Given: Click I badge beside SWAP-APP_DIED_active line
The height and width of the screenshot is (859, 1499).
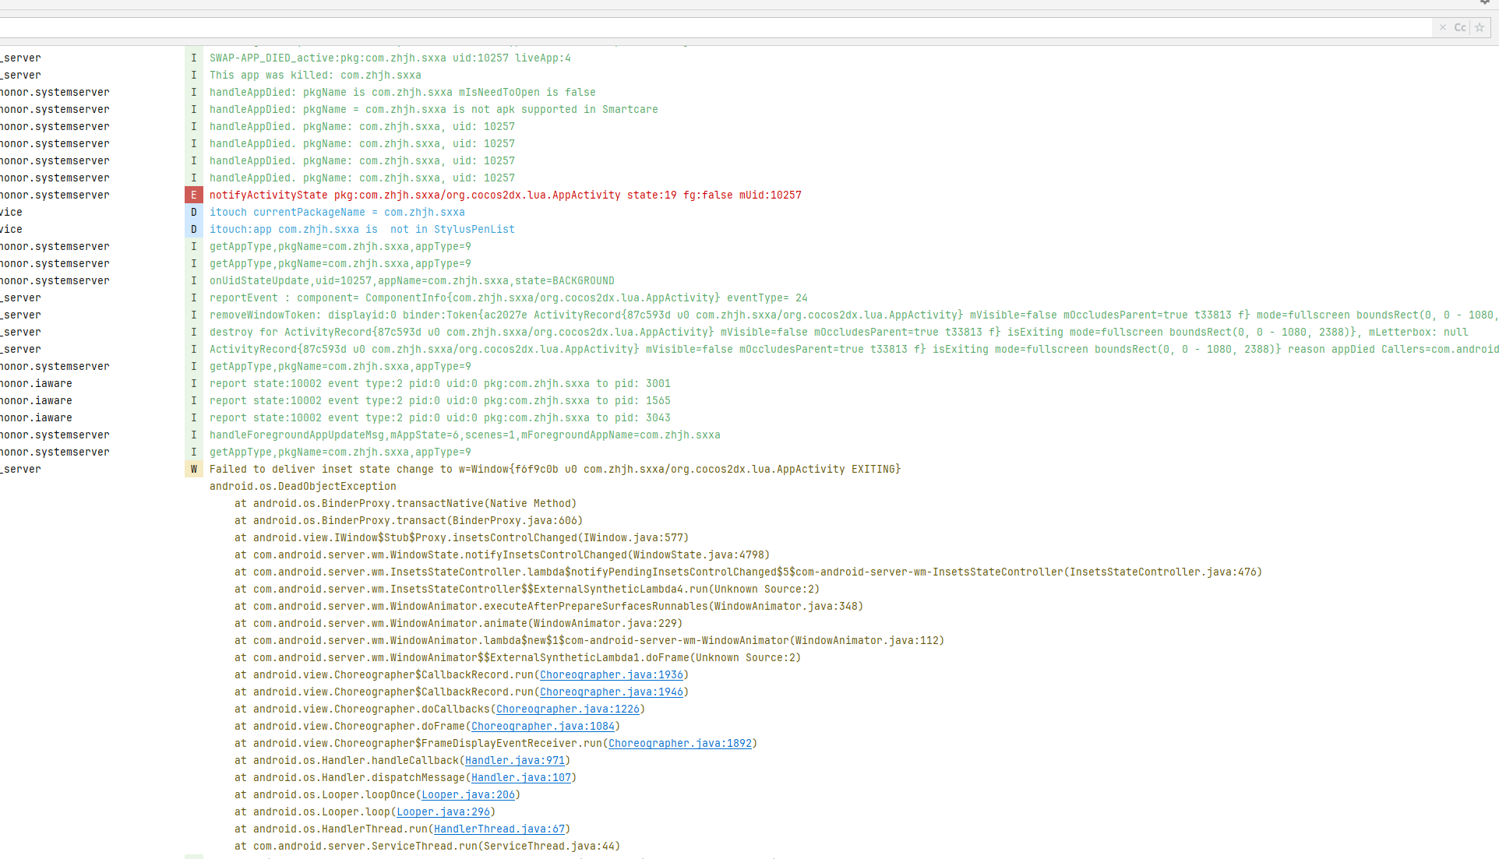Looking at the screenshot, I should pyautogui.click(x=194, y=58).
